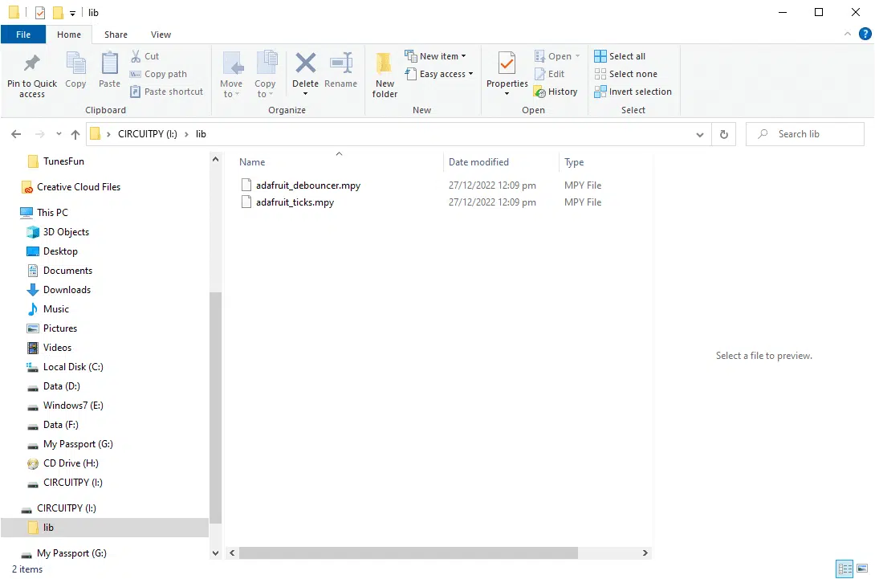
Task: Open address bar history dropdown
Action: click(x=700, y=135)
